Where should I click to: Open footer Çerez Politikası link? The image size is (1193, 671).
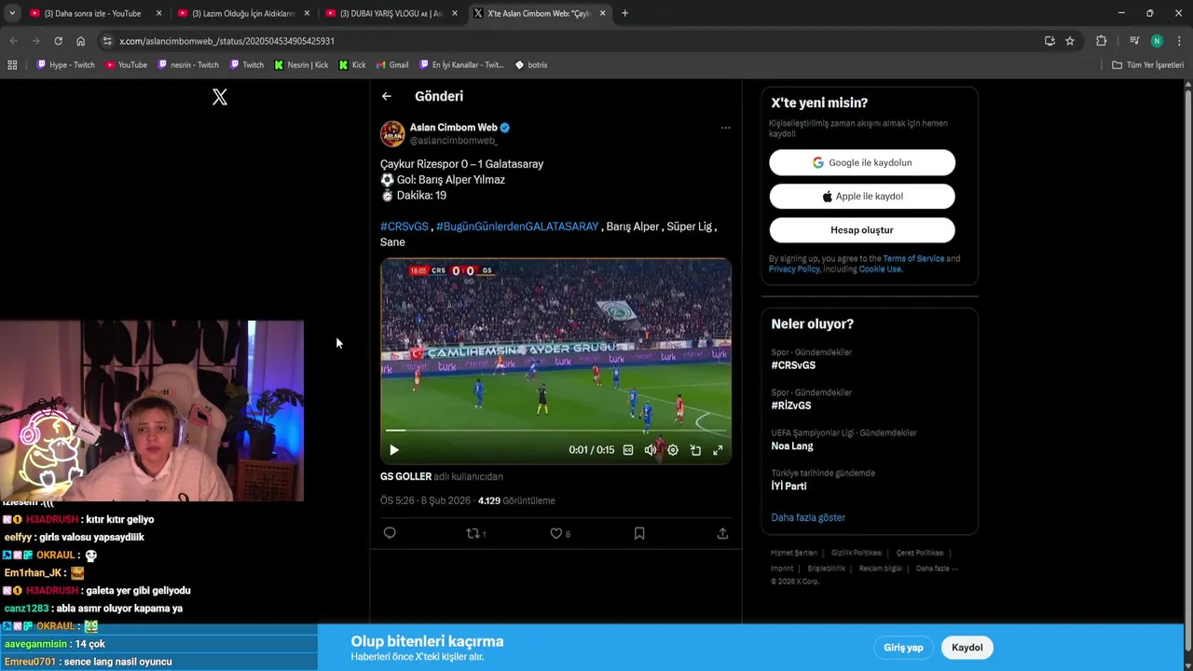click(920, 553)
